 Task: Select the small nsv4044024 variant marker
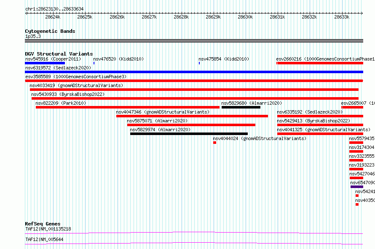tap(215, 143)
